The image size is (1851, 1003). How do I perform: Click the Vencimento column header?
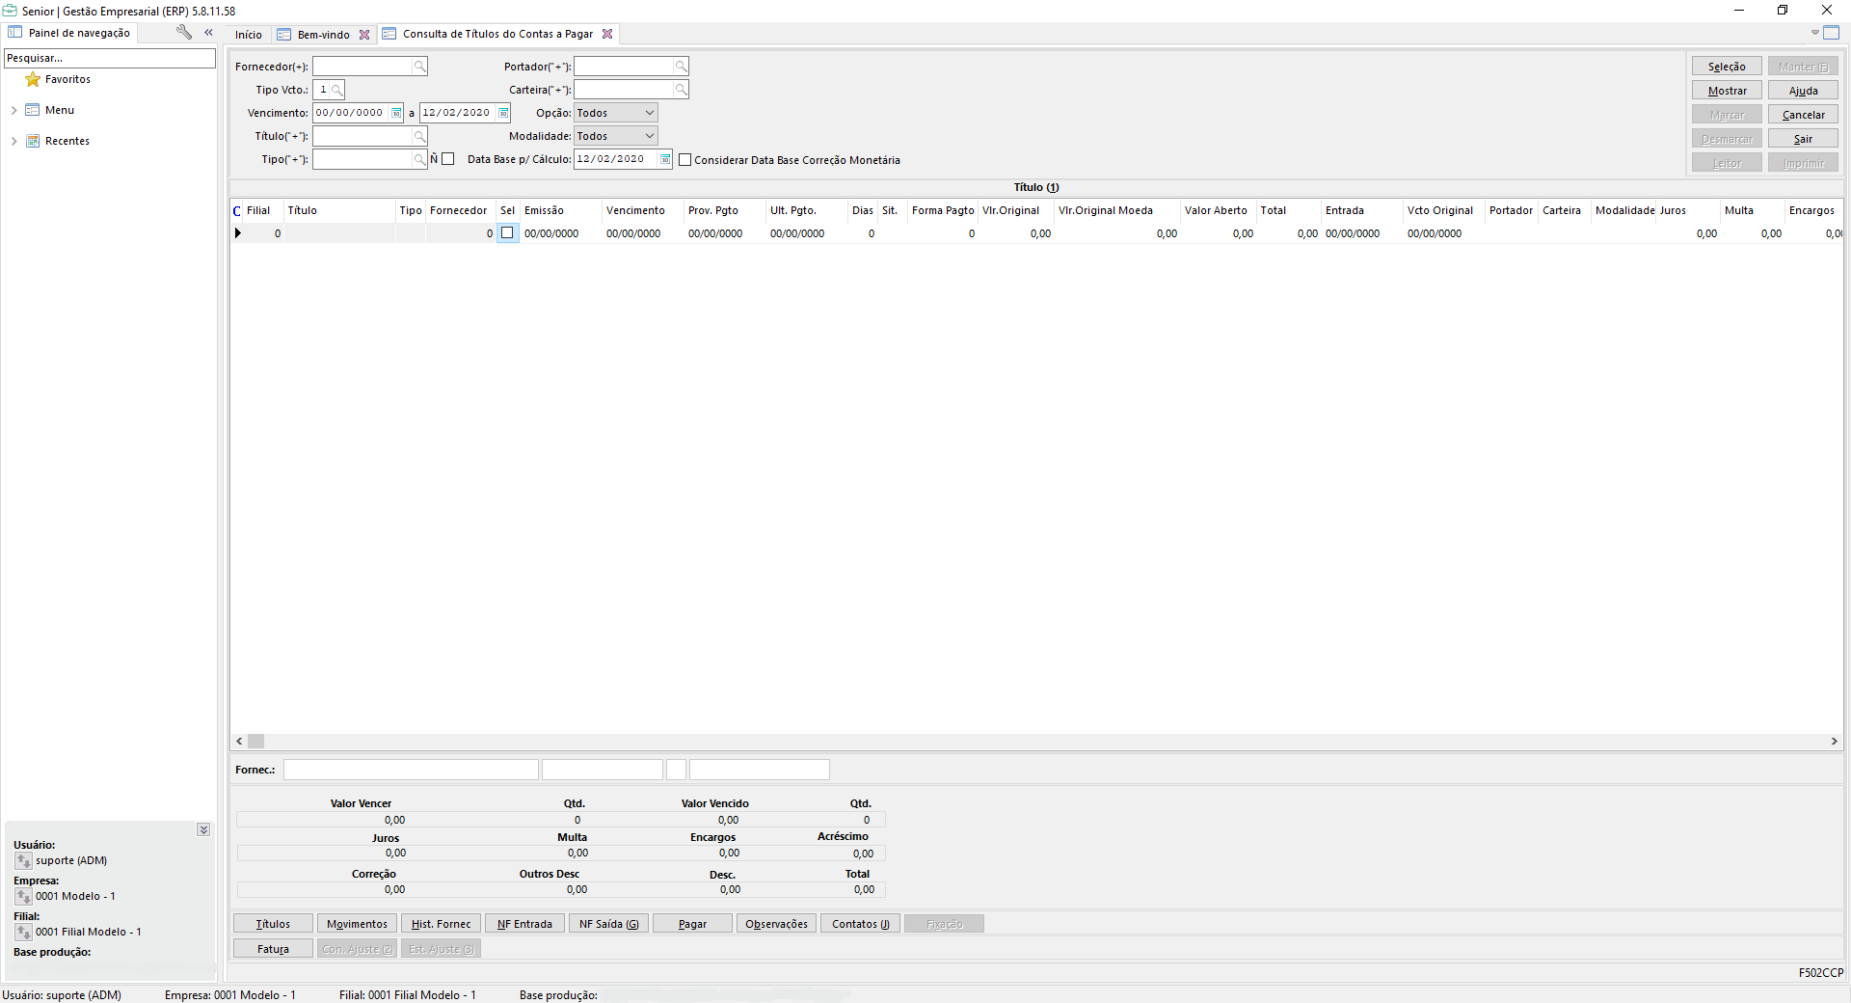642,210
